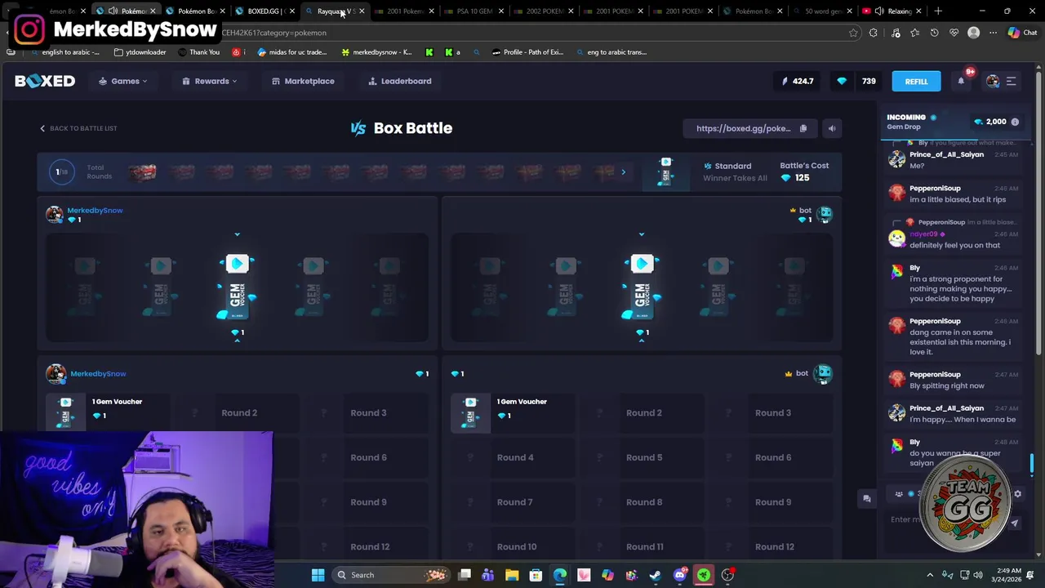The width and height of the screenshot is (1045, 588).
Task: Toggle the battle sound speaker icon
Action: coord(832,128)
